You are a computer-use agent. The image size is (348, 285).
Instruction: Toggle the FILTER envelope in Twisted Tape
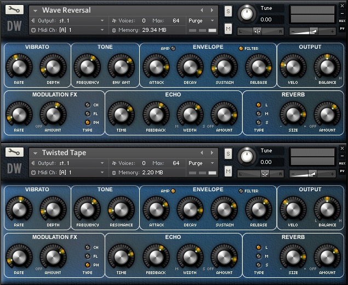tap(241, 191)
